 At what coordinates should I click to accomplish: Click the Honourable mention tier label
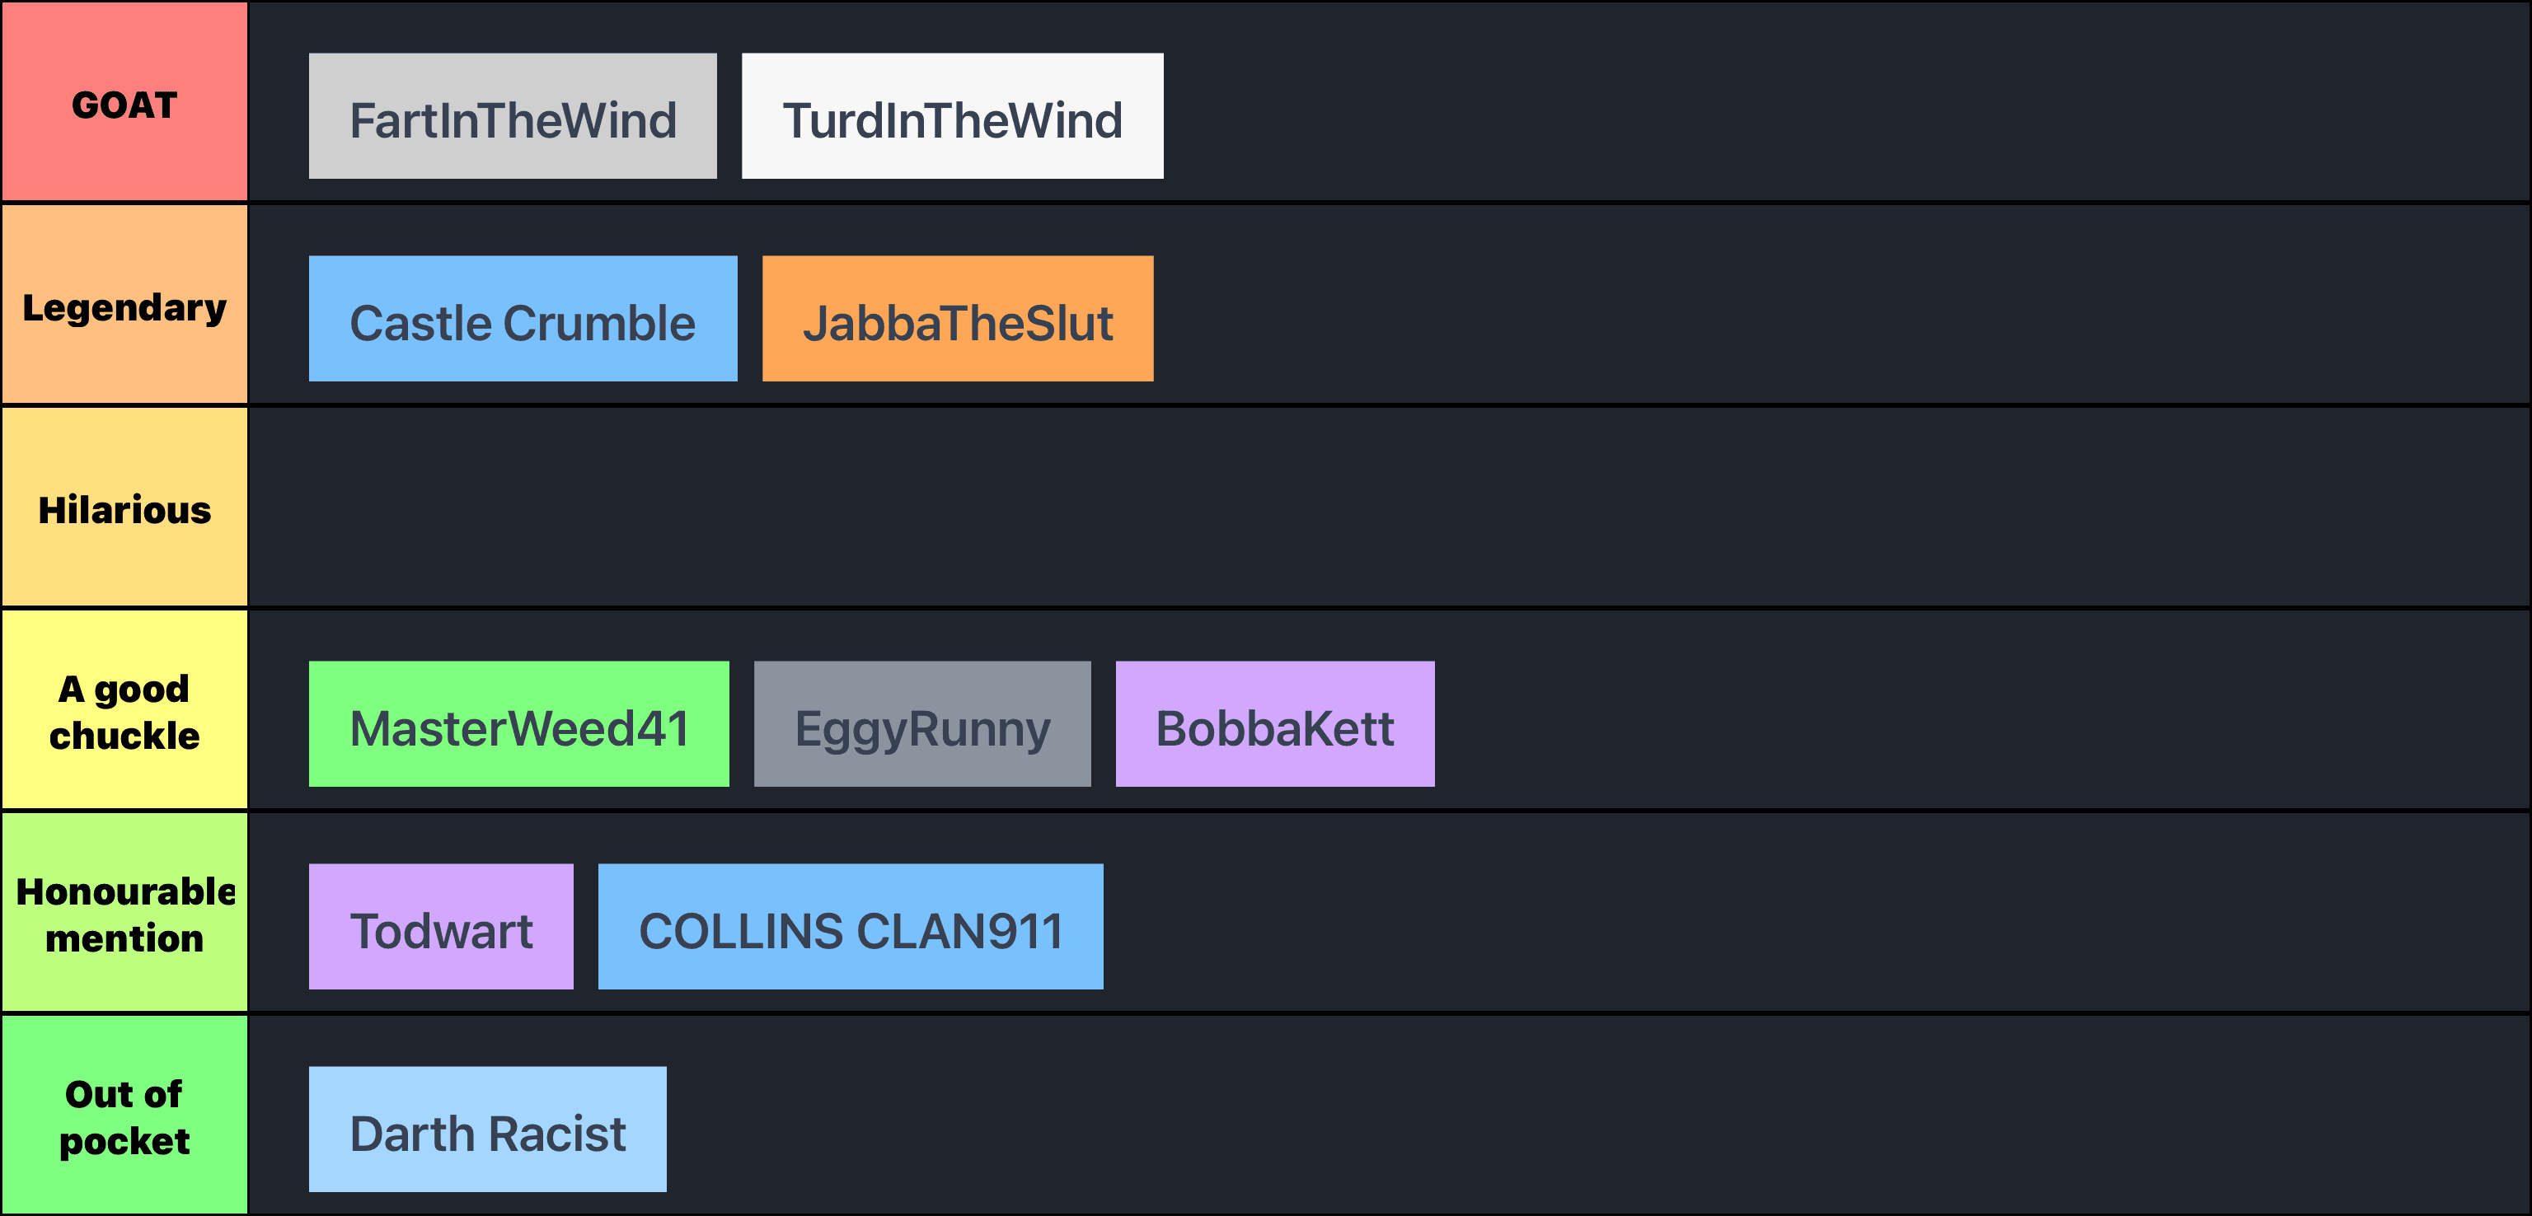pyautogui.click(x=124, y=914)
